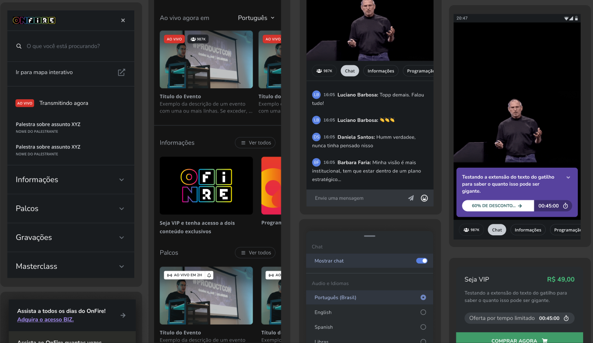593x343 pixels.
Task: Open the OnFire logo VIP content thumbnail
Action: click(206, 186)
